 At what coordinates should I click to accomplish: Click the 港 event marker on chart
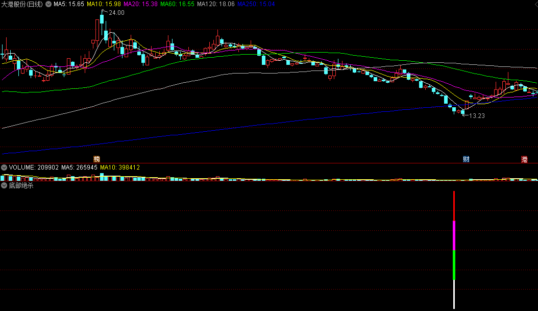(x=524, y=159)
